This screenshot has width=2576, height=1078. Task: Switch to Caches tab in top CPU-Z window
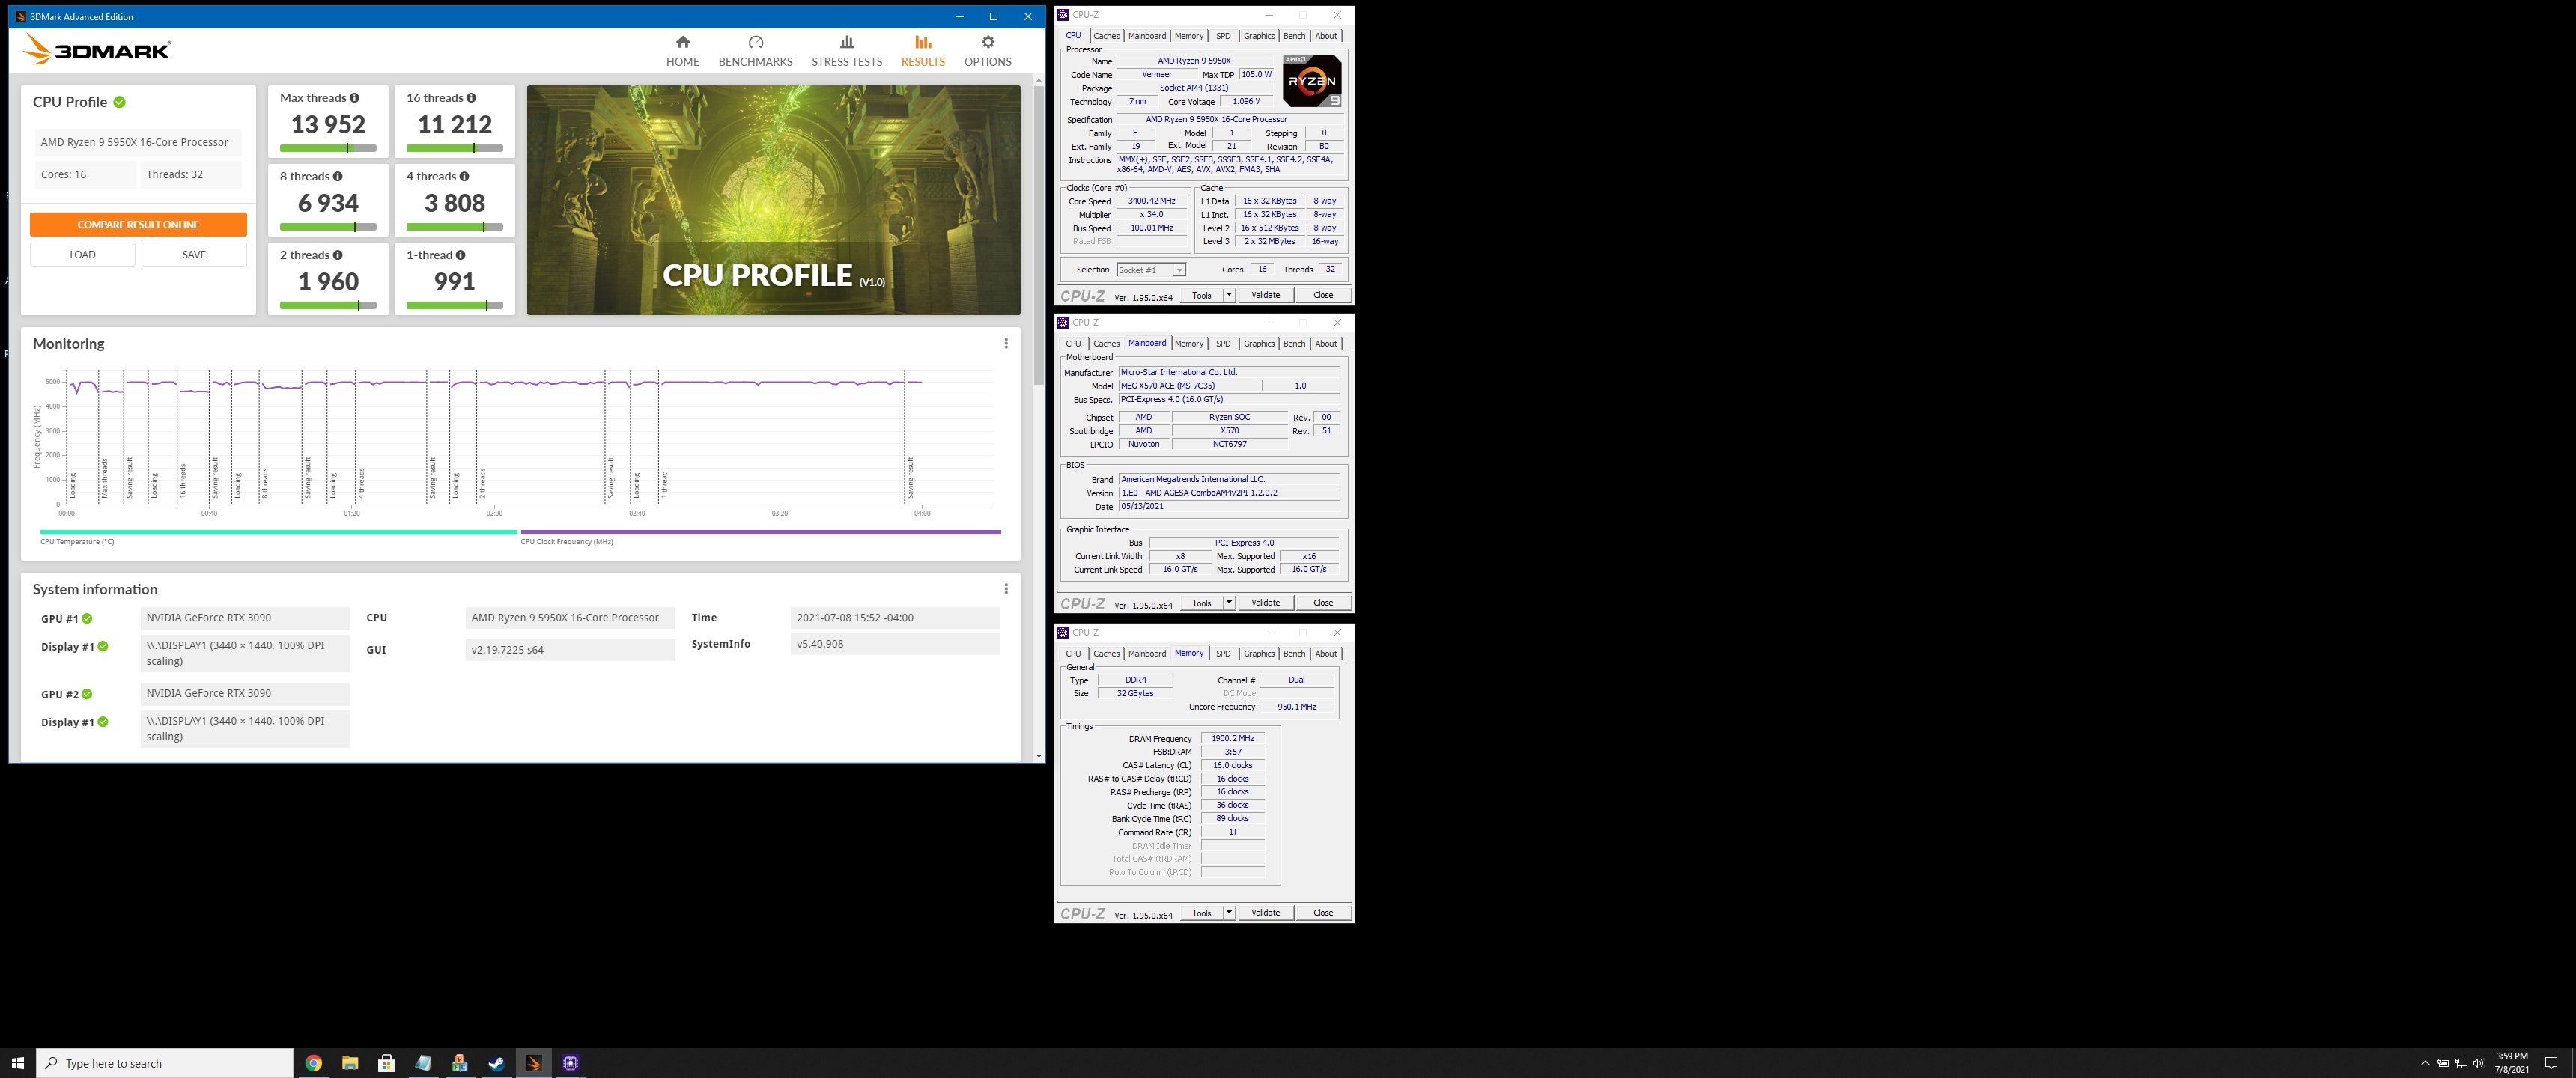point(1106,36)
